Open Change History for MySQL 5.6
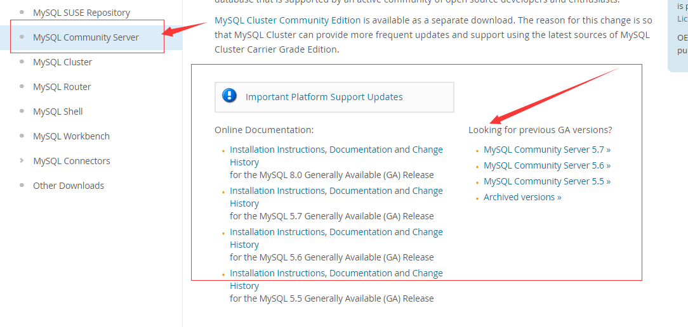The width and height of the screenshot is (688, 327). (x=427, y=232)
